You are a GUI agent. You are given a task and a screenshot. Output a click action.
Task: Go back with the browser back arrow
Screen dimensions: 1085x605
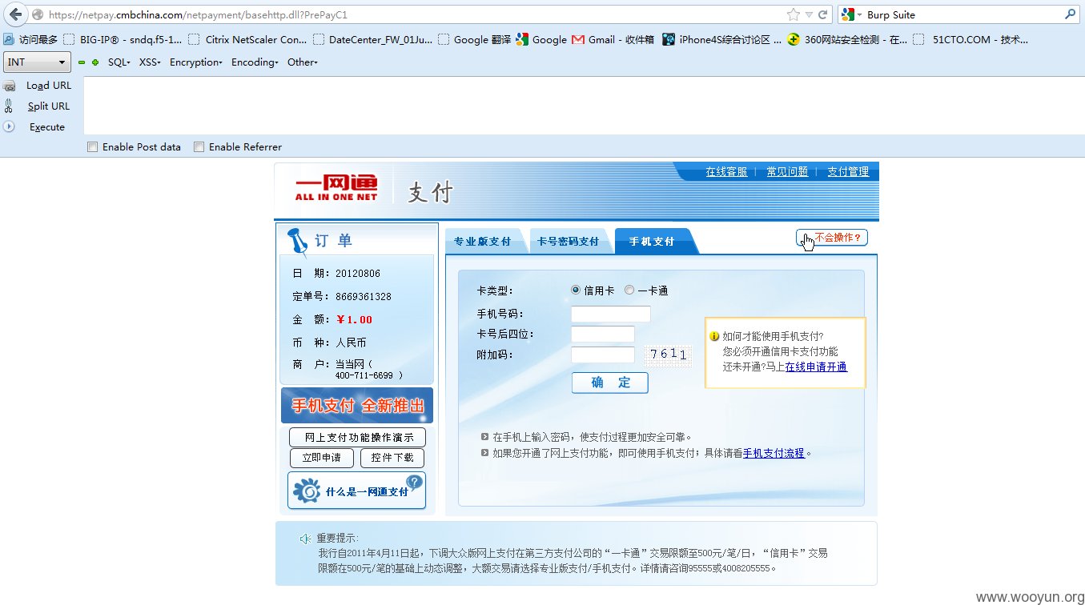point(15,14)
